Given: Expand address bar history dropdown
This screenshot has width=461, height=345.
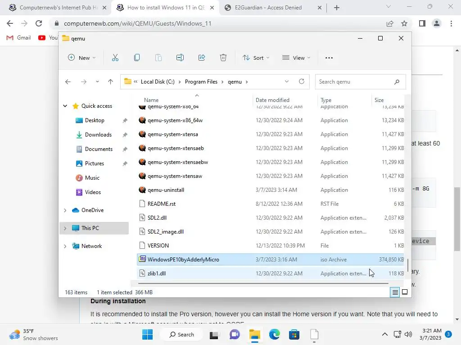Looking at the screenshot, I should click(287, 82).
